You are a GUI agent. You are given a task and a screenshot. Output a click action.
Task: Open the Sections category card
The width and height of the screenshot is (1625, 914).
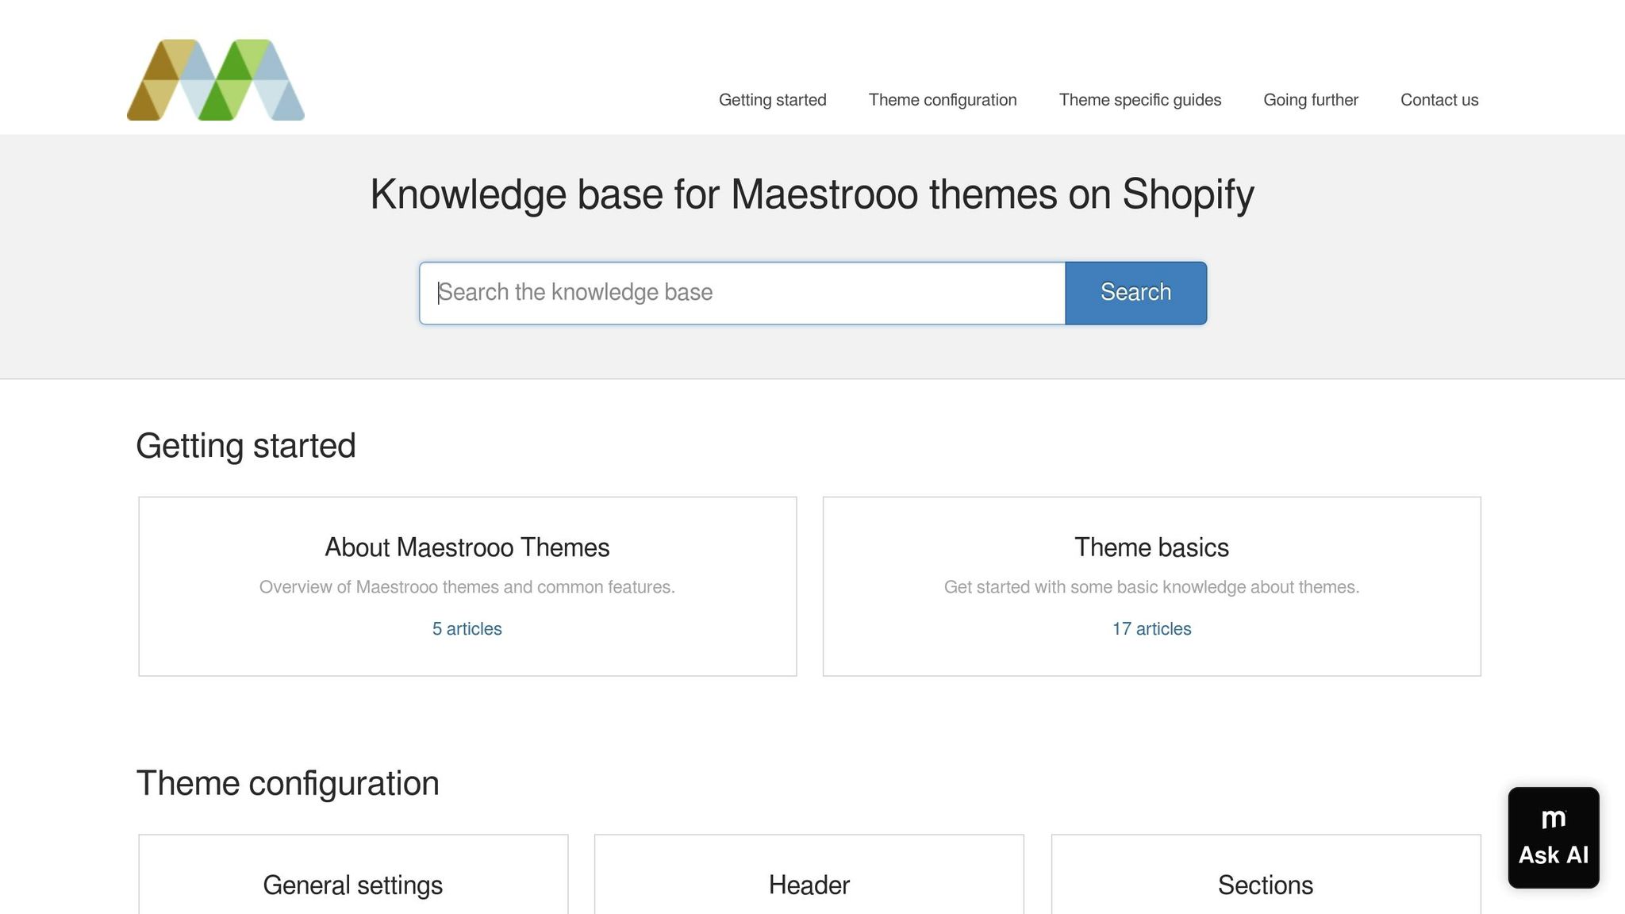click(x=1266, y=874)
